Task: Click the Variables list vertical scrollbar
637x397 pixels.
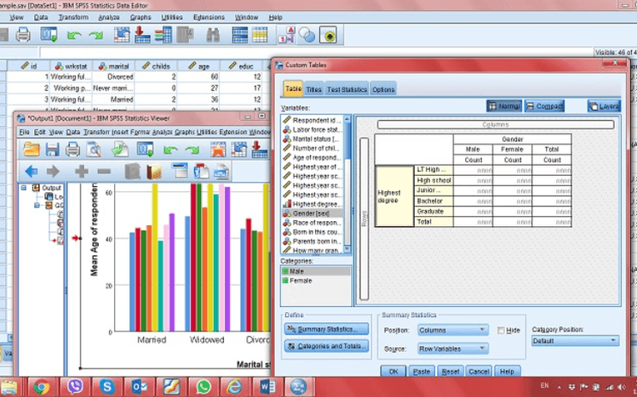Action: point(347,184)
